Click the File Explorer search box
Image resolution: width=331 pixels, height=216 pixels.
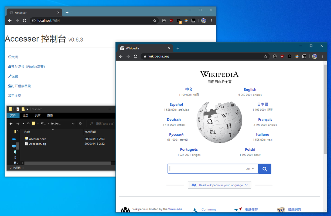(101, 124)
